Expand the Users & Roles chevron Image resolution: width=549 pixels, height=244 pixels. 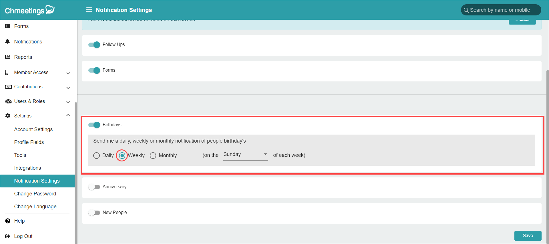tap(68, 102)
